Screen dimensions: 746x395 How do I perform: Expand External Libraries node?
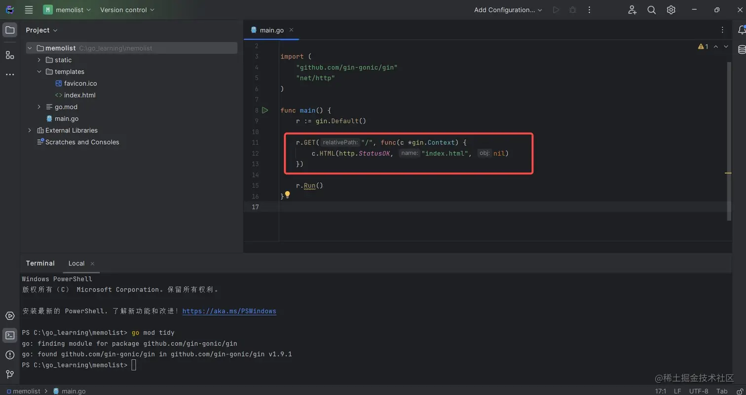click(x=30, y=131)
